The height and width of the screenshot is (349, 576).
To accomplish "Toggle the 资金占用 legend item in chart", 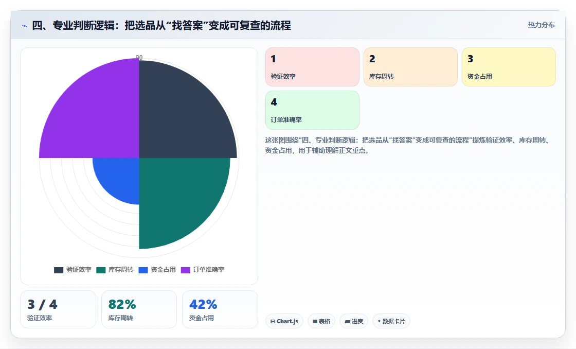I will pyautogui.click(x=157, y=270).
